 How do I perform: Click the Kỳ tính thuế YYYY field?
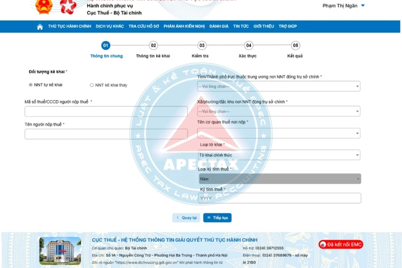pos(280,198)
